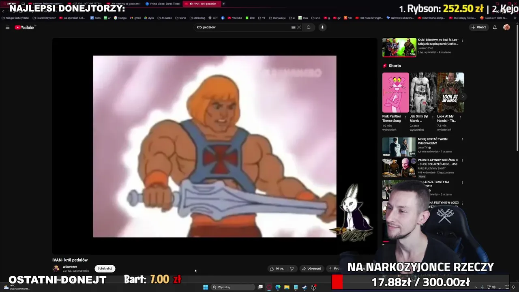Screen dimensions: 519x292
Task: Click the Windows taskbar Wyszukaj search box
Action: coord(233,287)
